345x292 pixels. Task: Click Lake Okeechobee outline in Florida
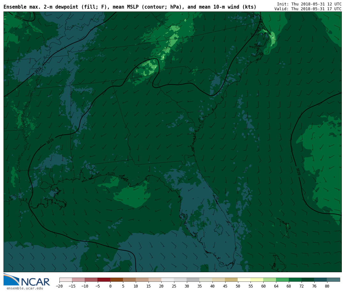click(x=218, y=229)
